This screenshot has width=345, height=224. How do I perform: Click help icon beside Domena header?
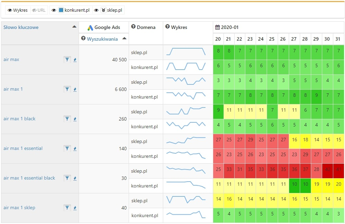click(133, 27)
